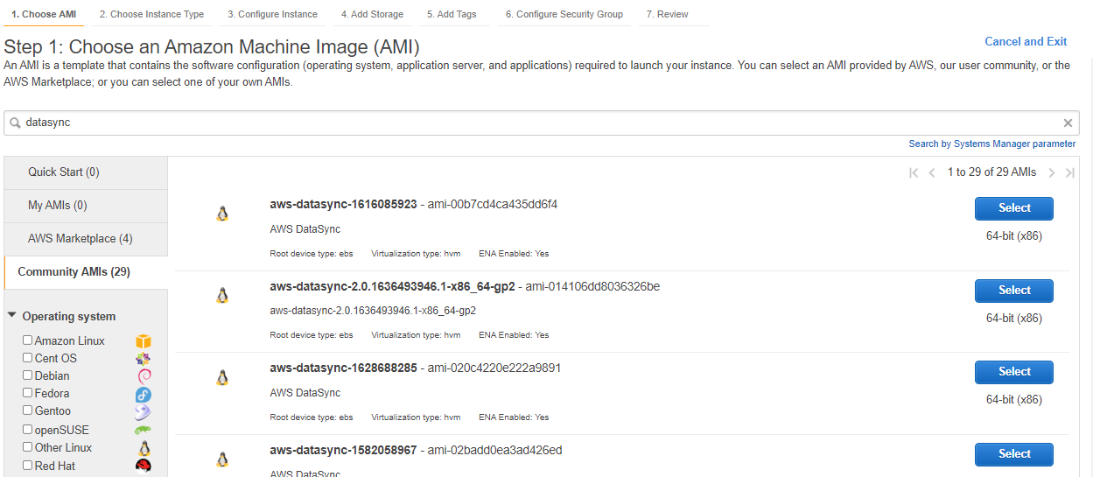The image size is (1093, 477).
Task: Go to the 7. Review tab
Action: pyautogui.click(x=668, y=14)
